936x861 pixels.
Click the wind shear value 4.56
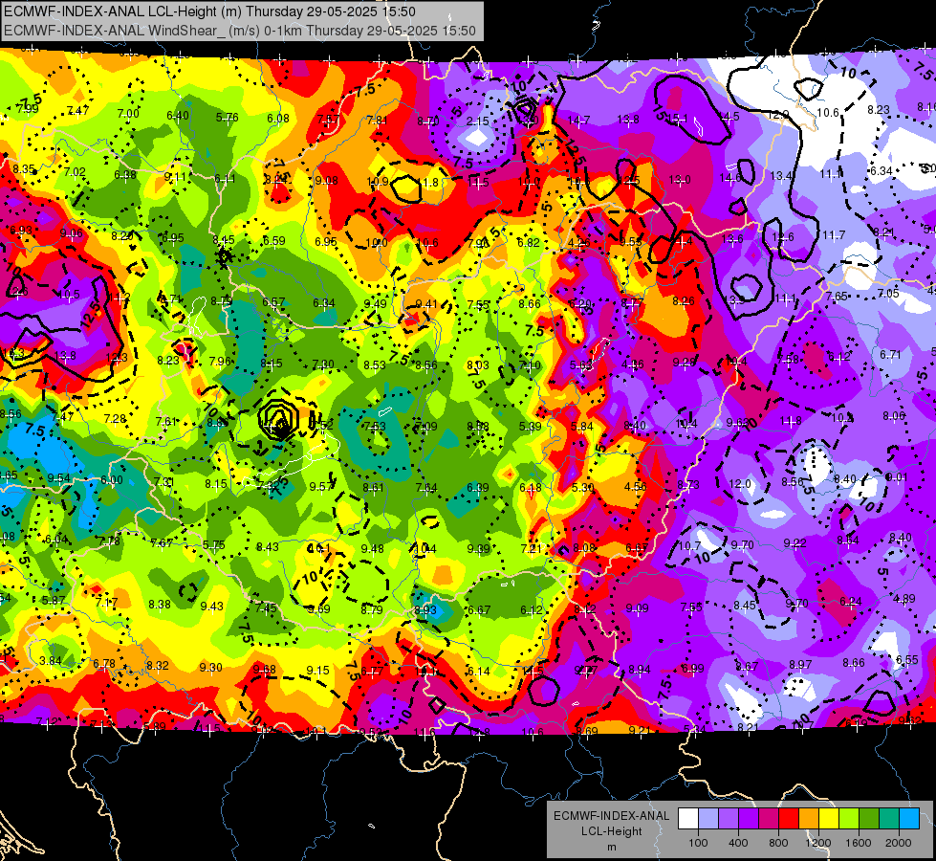[635, 486]
